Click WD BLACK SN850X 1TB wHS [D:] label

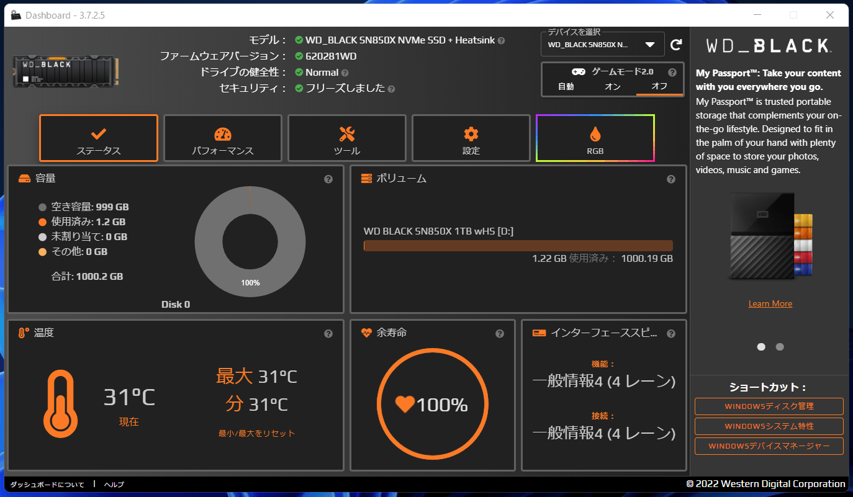coord(438,231)
